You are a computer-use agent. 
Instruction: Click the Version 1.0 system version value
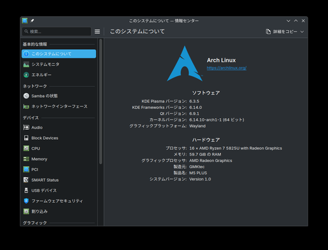[200, 179]
